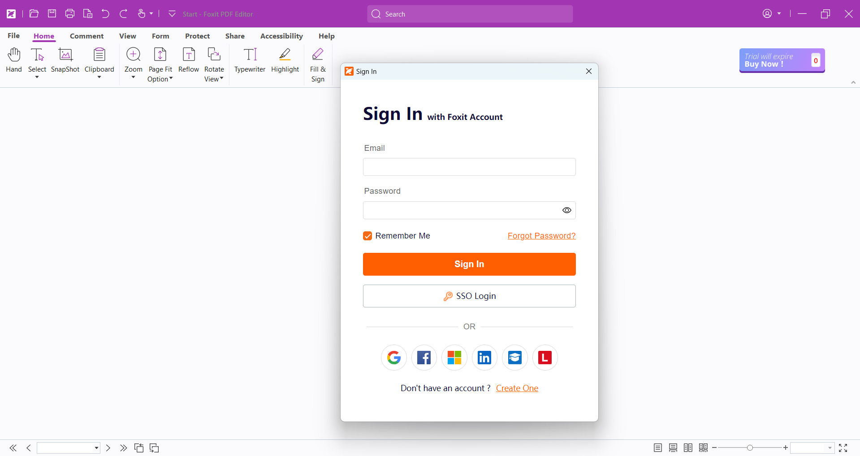The width and height of the screenshot is (860, 456).
Task: Switch to the Form tab
Action: 160,36
